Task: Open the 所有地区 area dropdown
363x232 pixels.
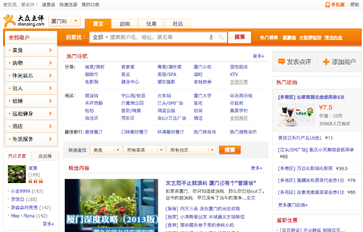Action: pos(191,150)
